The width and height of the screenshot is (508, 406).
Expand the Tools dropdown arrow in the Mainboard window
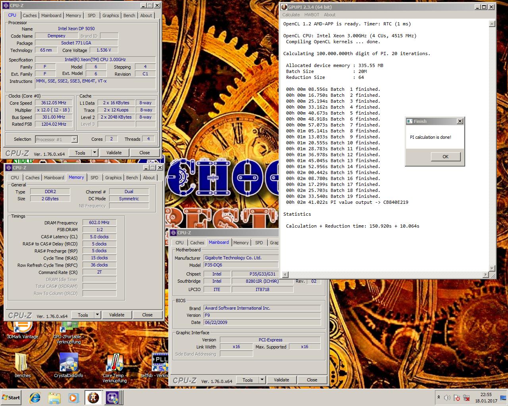coord(262,380)
